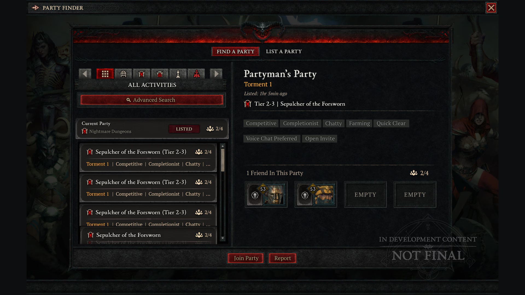525x295 pixels.
Task: Click the Nightmare Dungeons activity icon
Action: click(142, 74)
